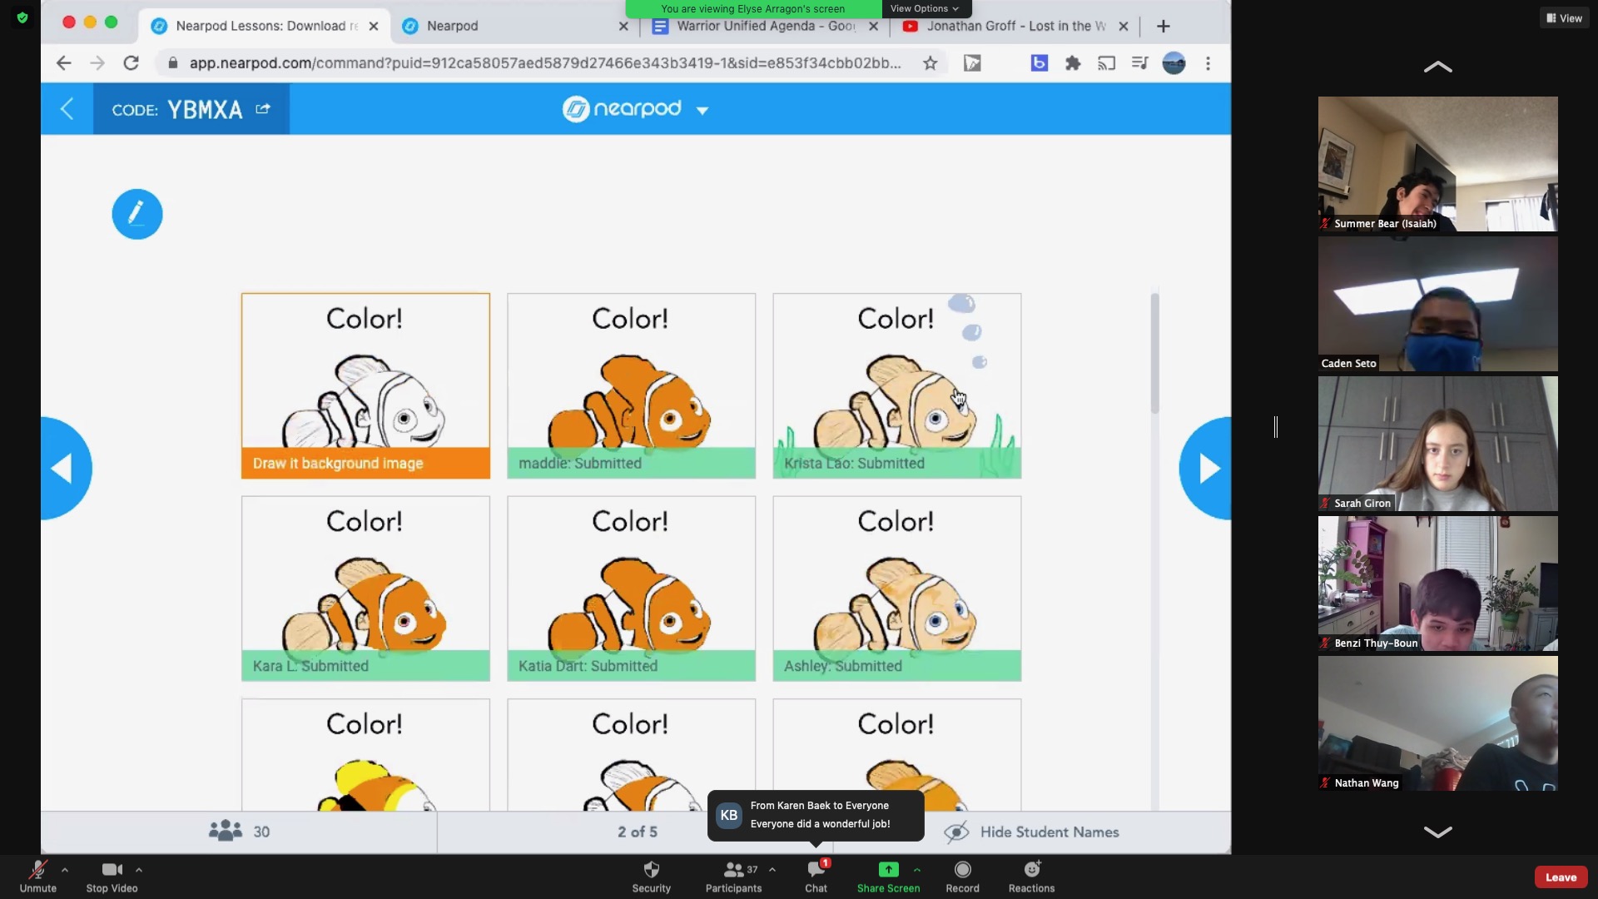This screenshot has height=899, width=1598.
Task: Reload the Nearpod page
Action: 131,62
